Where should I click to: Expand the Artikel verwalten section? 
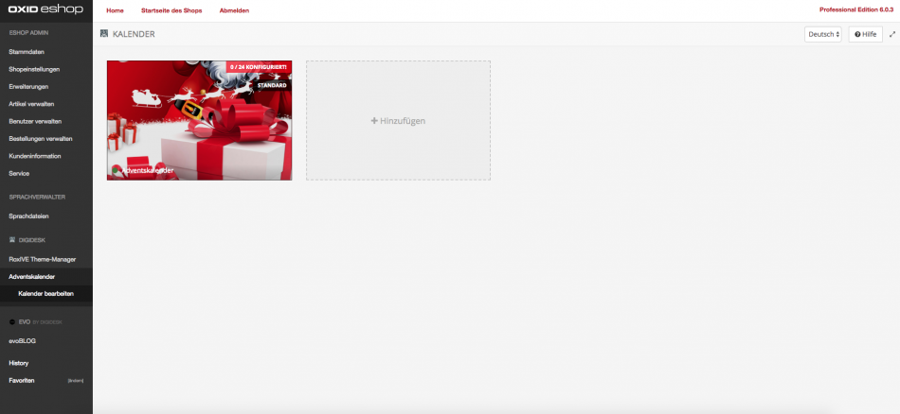pyautogui.click(x=31, y=104)
